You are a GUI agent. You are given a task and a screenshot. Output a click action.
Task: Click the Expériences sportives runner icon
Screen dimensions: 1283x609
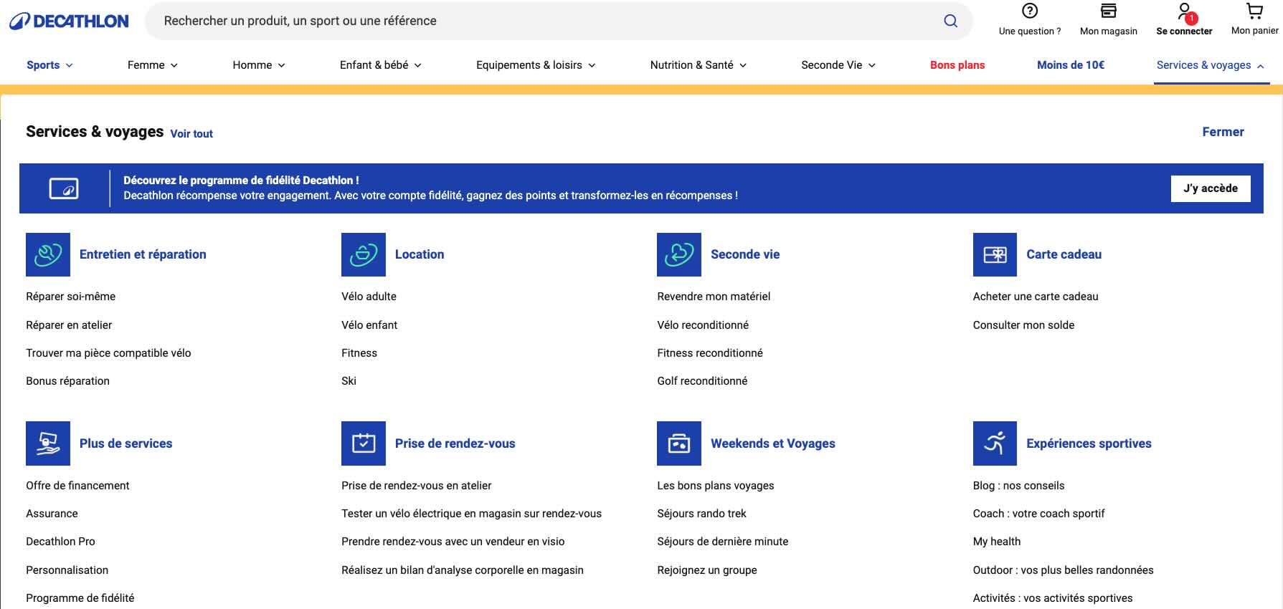coord(995,443)
